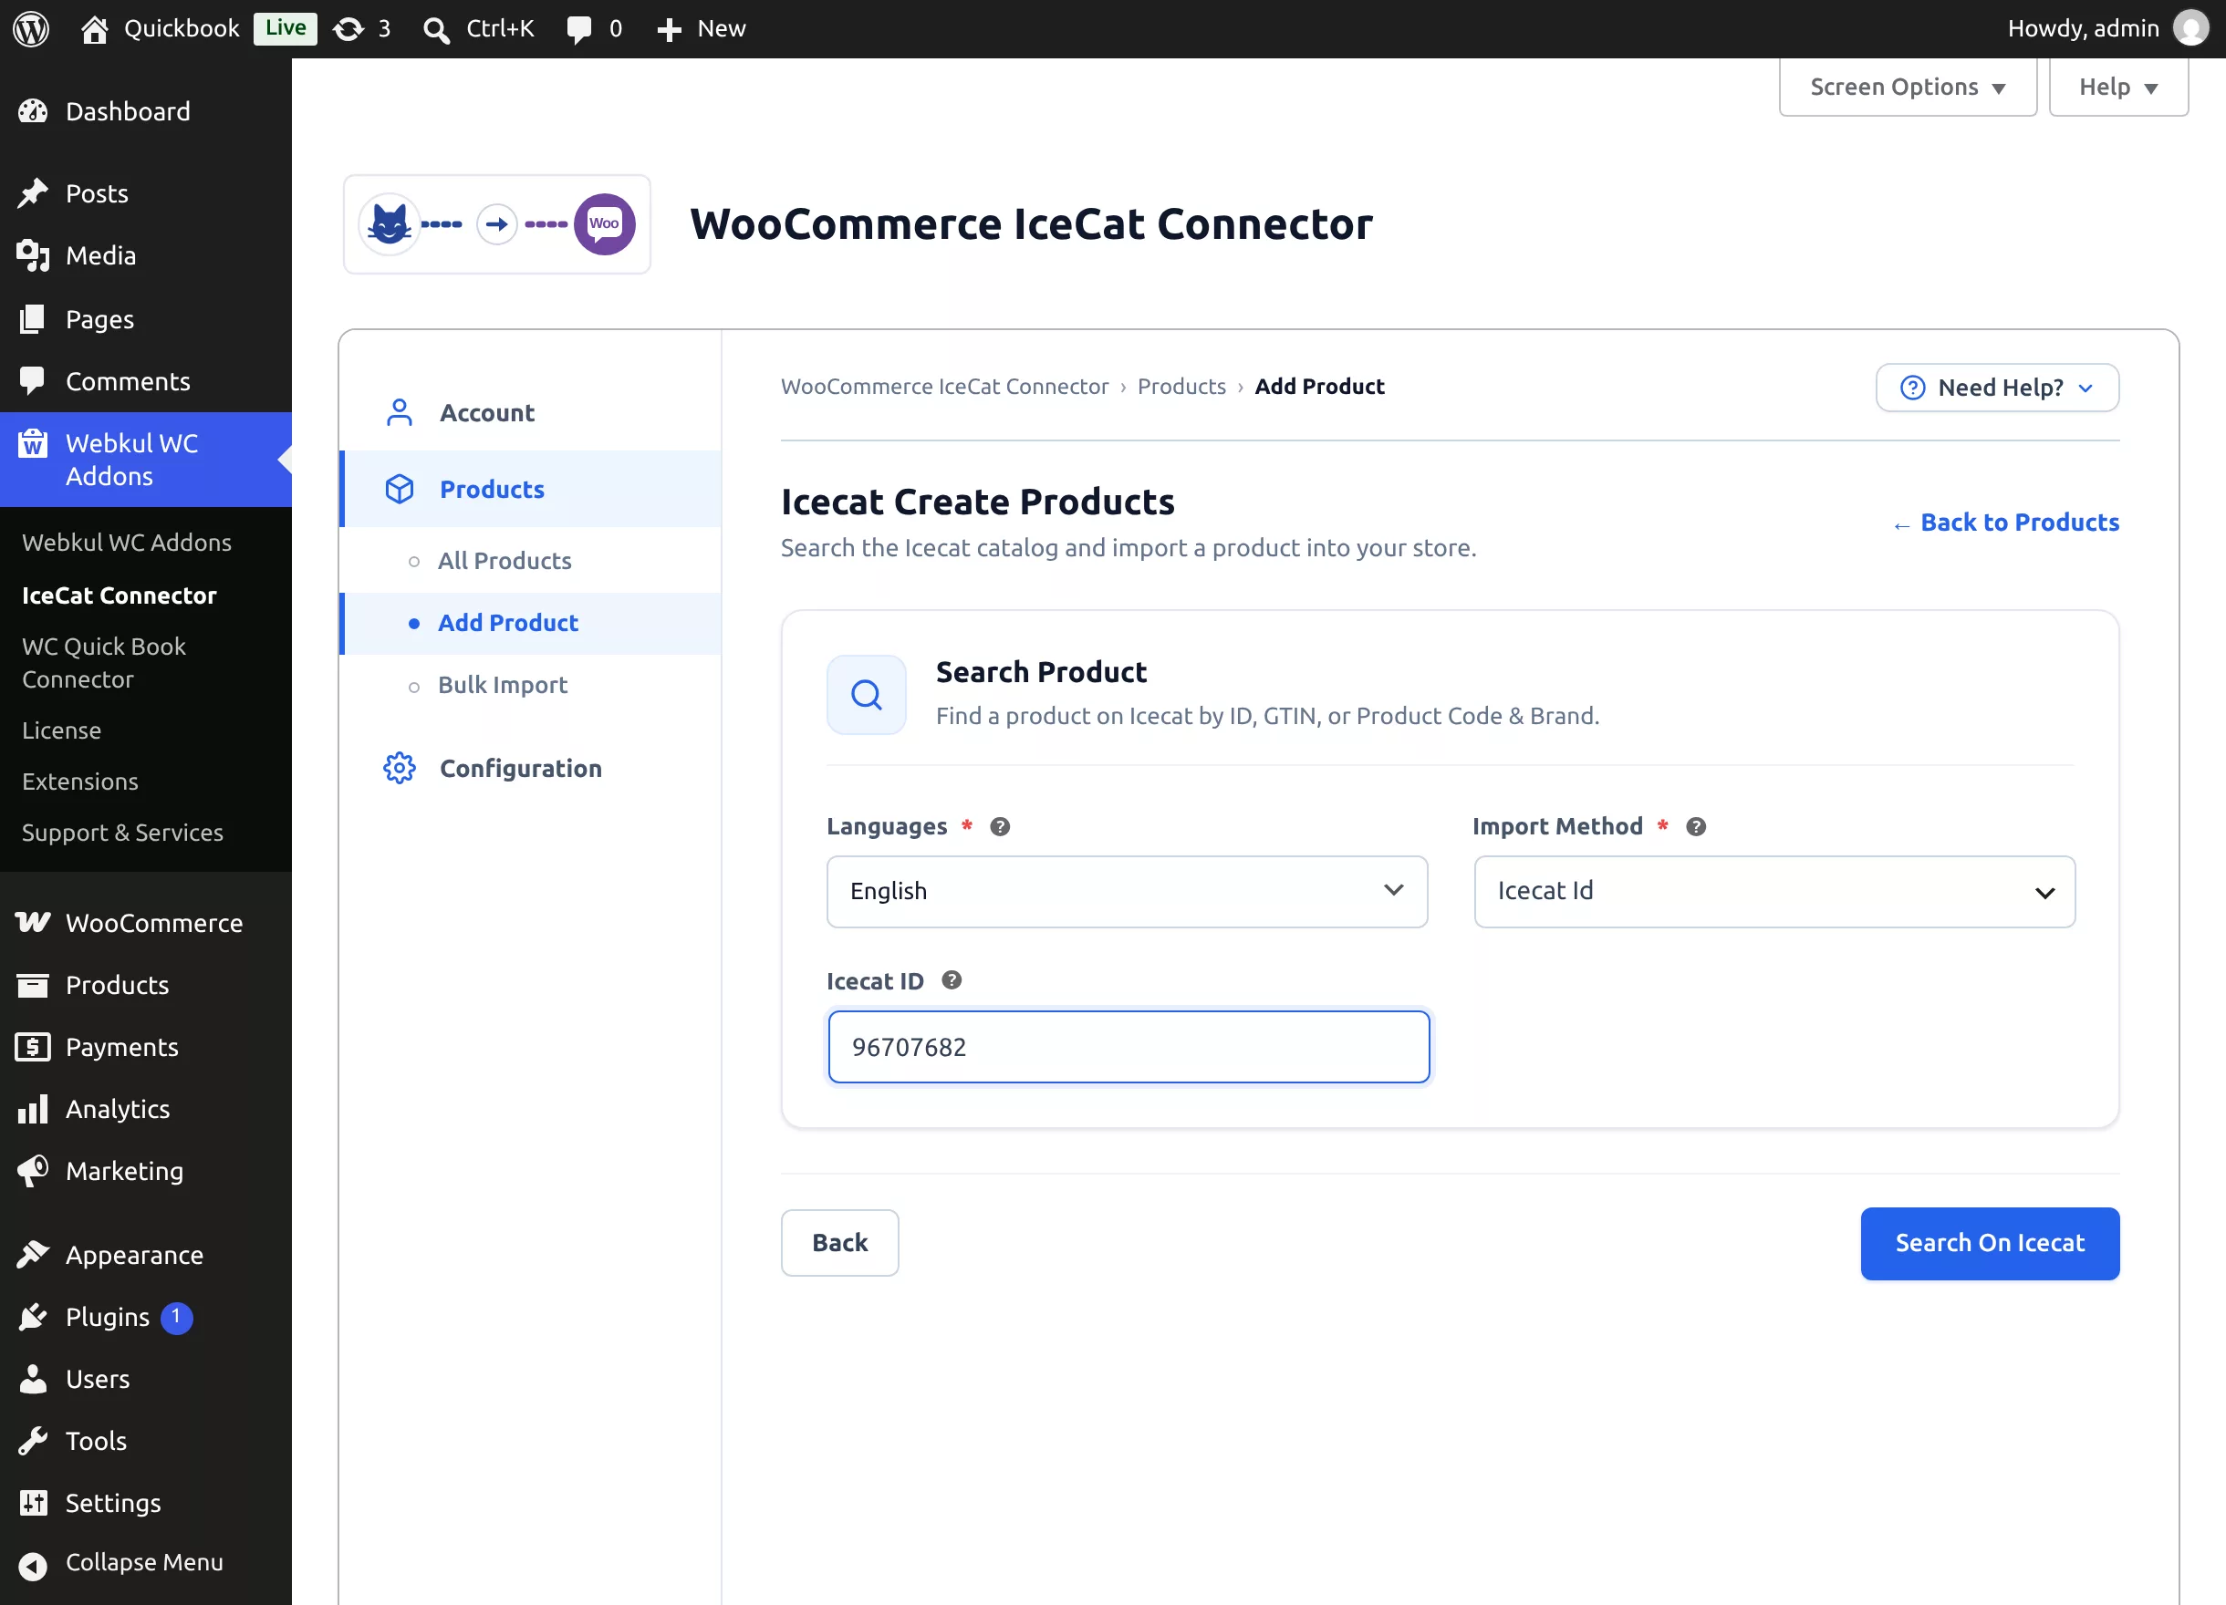Open the Languages dropdown showing English
The width and height of the screenshot is (2226, 1605).
coord(1127,891)
